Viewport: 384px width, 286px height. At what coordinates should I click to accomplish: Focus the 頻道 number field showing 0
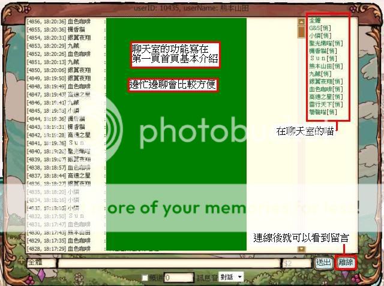click(x=179, y=278)
